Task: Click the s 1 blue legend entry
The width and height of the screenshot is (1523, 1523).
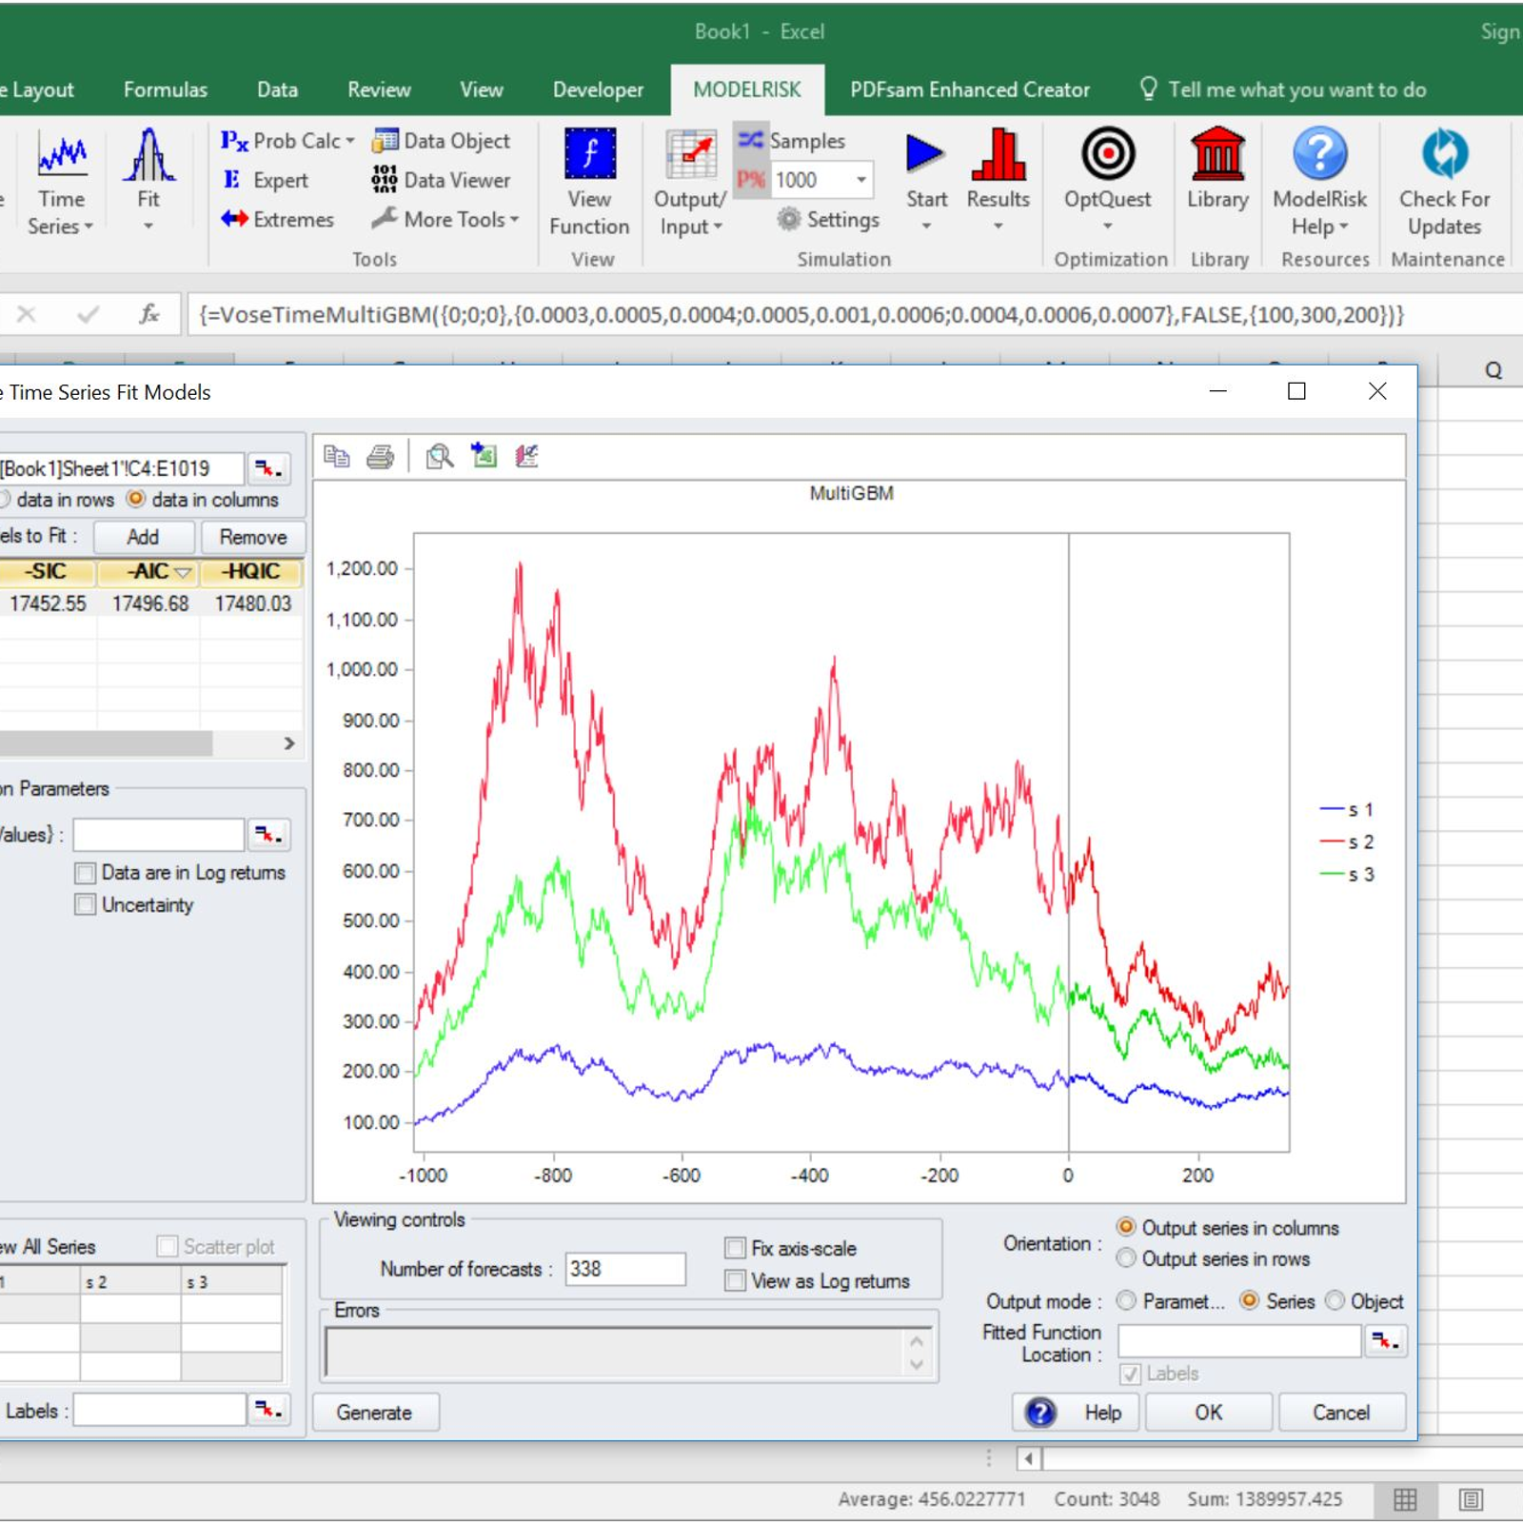Action: pyautogui.click(x=1347, y=810)
